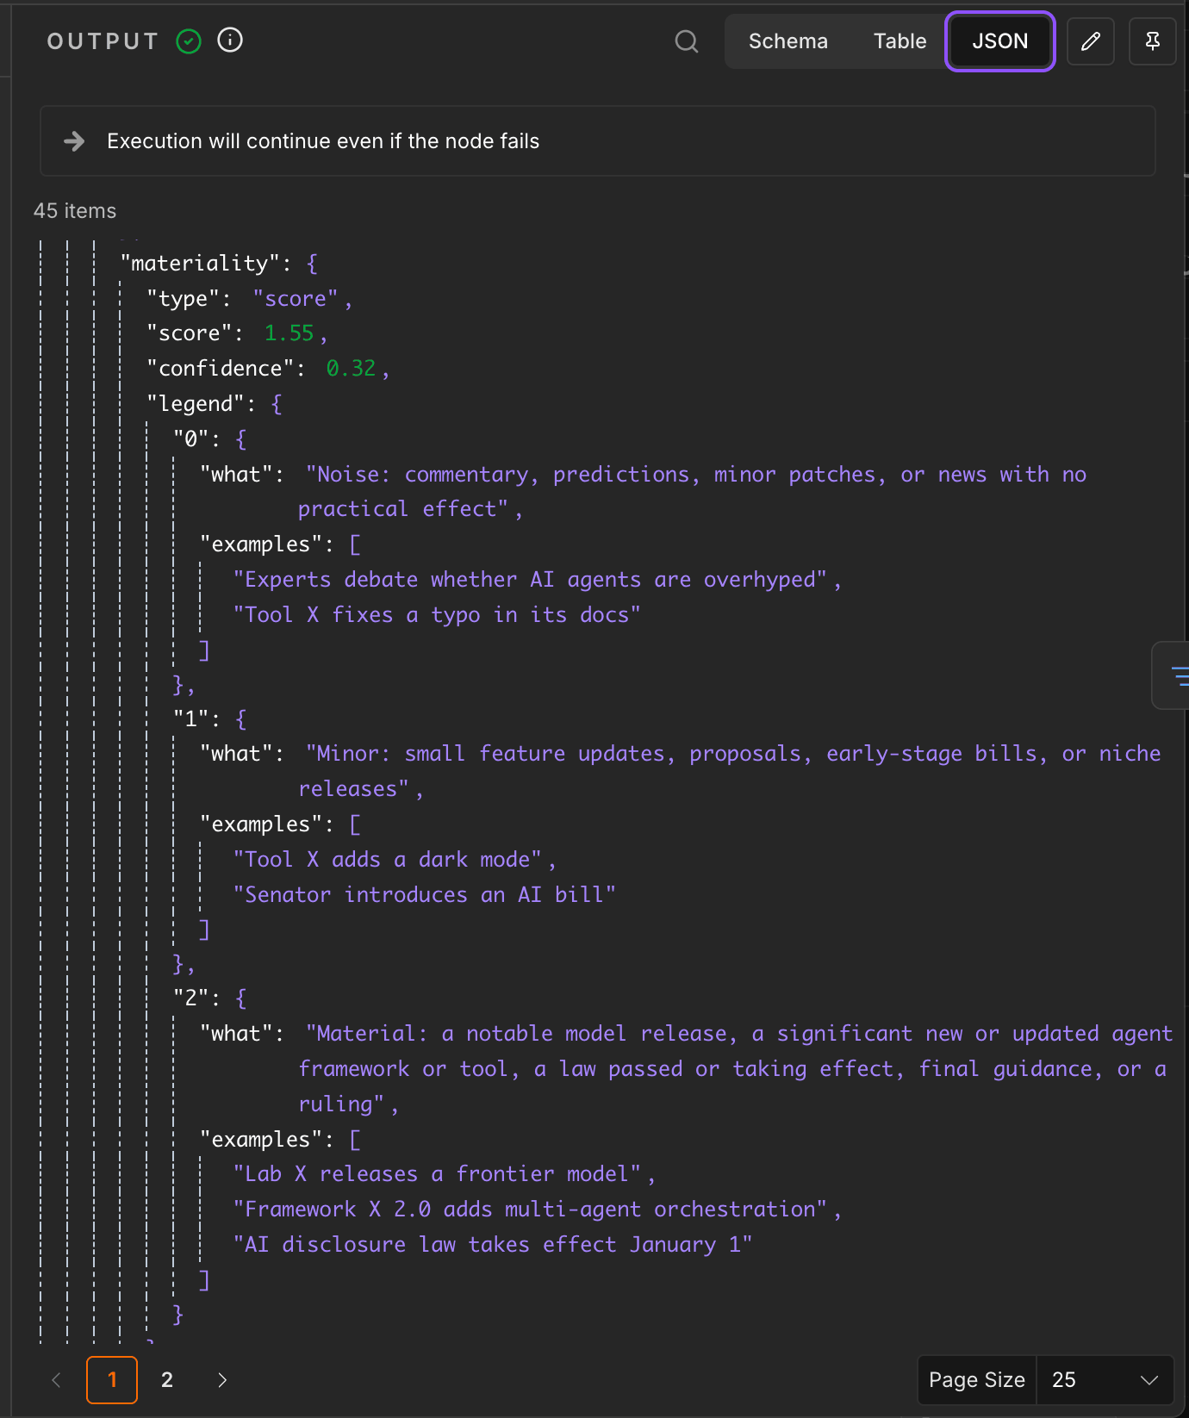Click the OUTPUT panel heading
Viewport: 1189px width, 1418px height.
[103, 41]
